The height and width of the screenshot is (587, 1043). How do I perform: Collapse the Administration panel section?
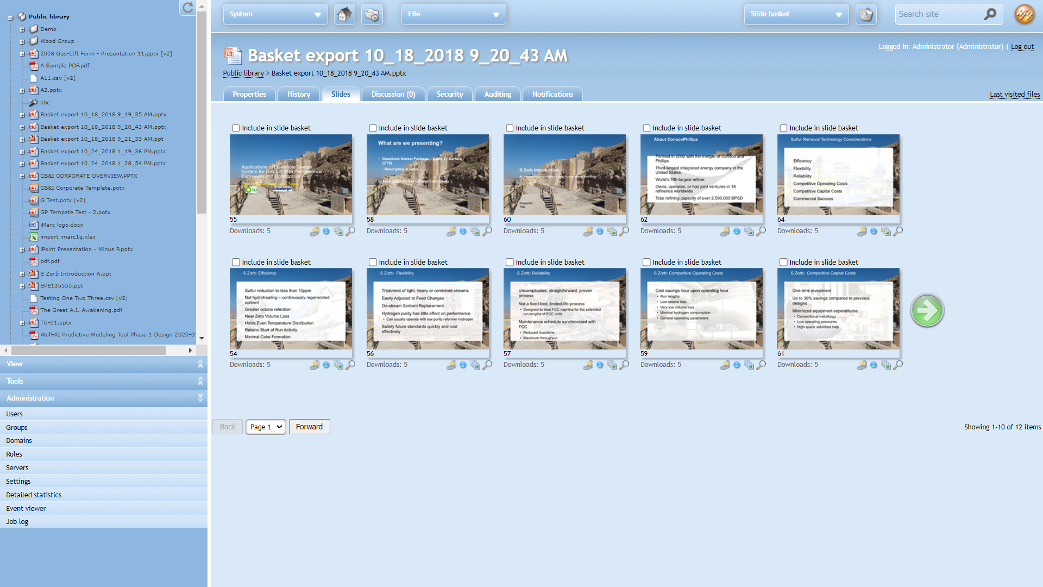[x=103, y=398]
